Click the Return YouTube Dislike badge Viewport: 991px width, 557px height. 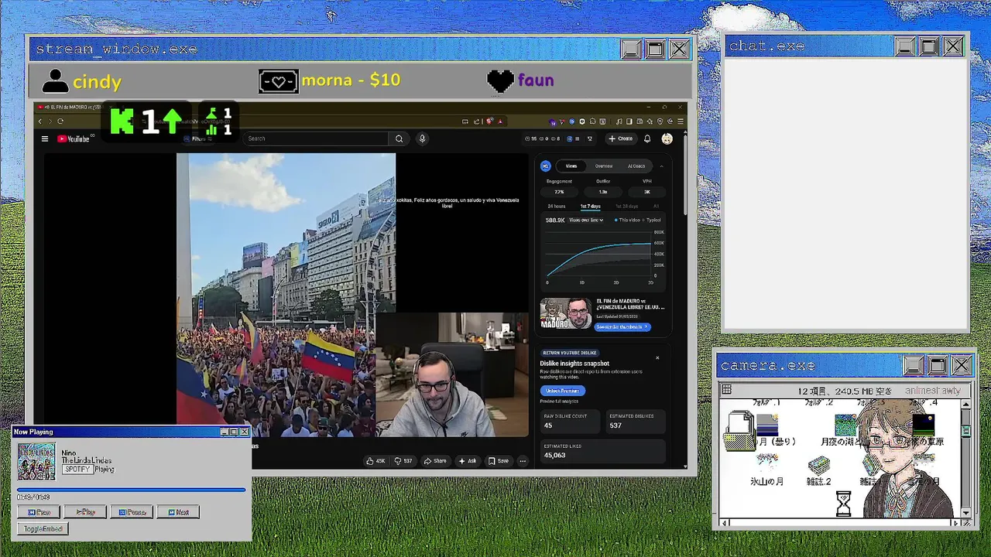pos(568,352)
